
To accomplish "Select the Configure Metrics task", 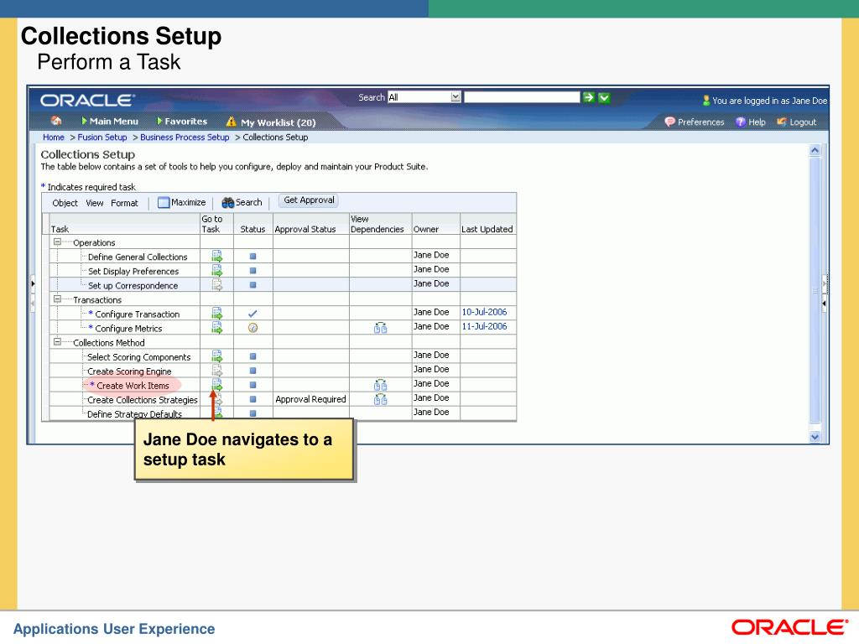I will [128, 329].
